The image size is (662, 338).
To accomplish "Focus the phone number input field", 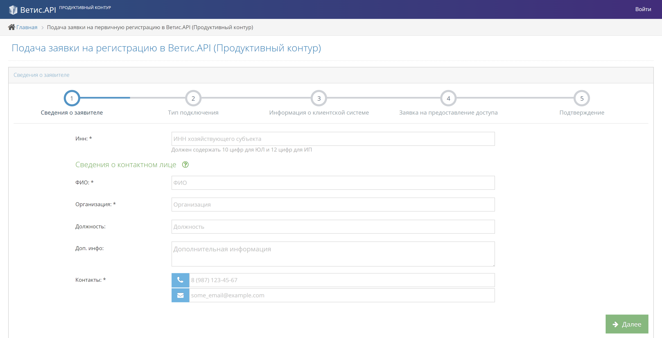I will pyautogui.click(x=342, y=280).
